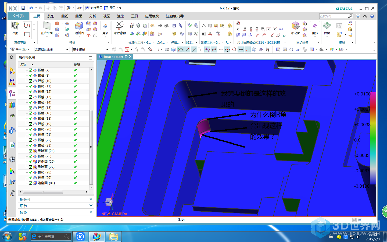The width and height of the screenshot is (387, 242).
Task: Click navigator settings gear icon
Action: (x=12, y=57)
